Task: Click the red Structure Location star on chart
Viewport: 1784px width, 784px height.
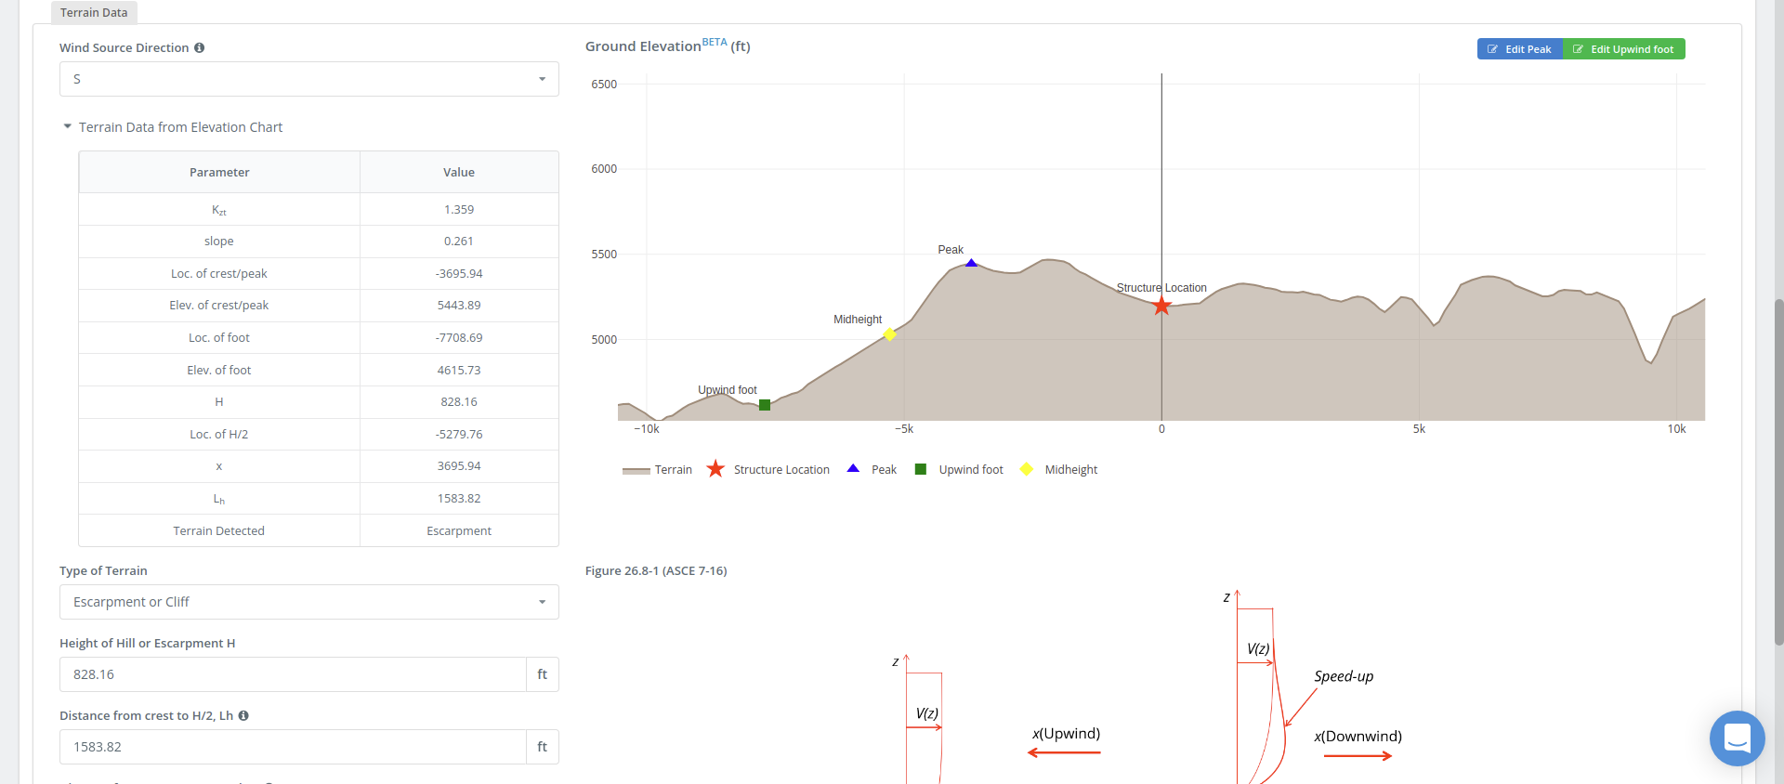Action: coord(1161,306)
